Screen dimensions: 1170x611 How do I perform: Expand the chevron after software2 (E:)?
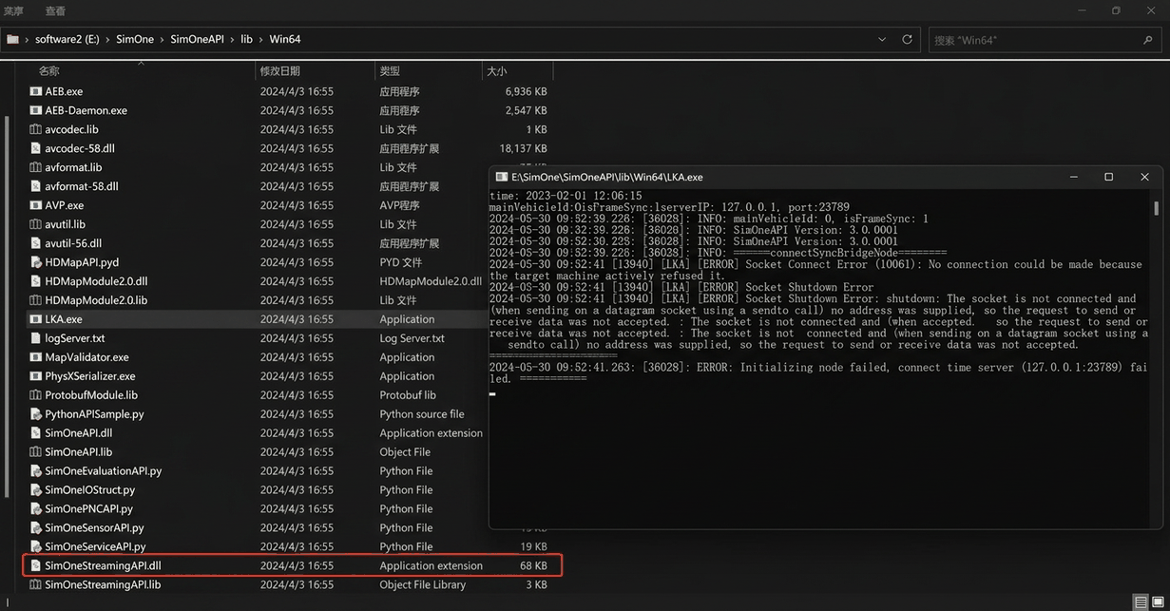pos(107,40)
